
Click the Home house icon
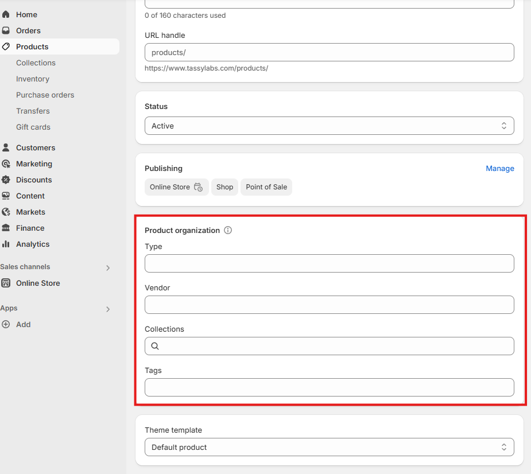pos(6,14)
